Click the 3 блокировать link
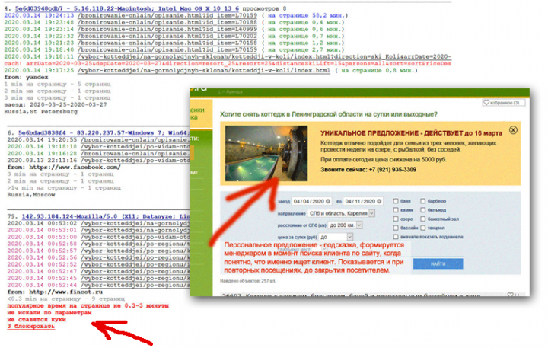This screenshot has width=548, height=348. 31,327
